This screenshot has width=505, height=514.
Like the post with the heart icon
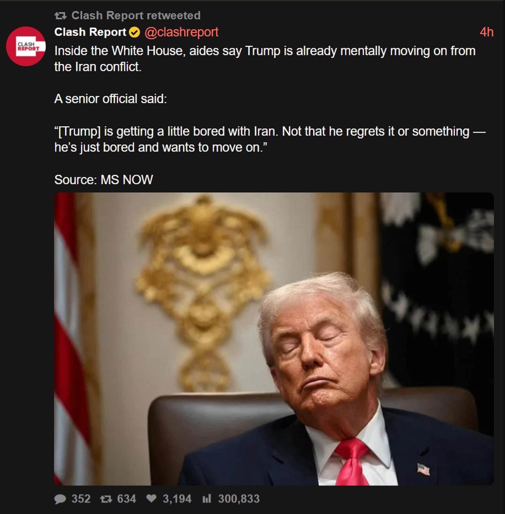click(151, 499)
